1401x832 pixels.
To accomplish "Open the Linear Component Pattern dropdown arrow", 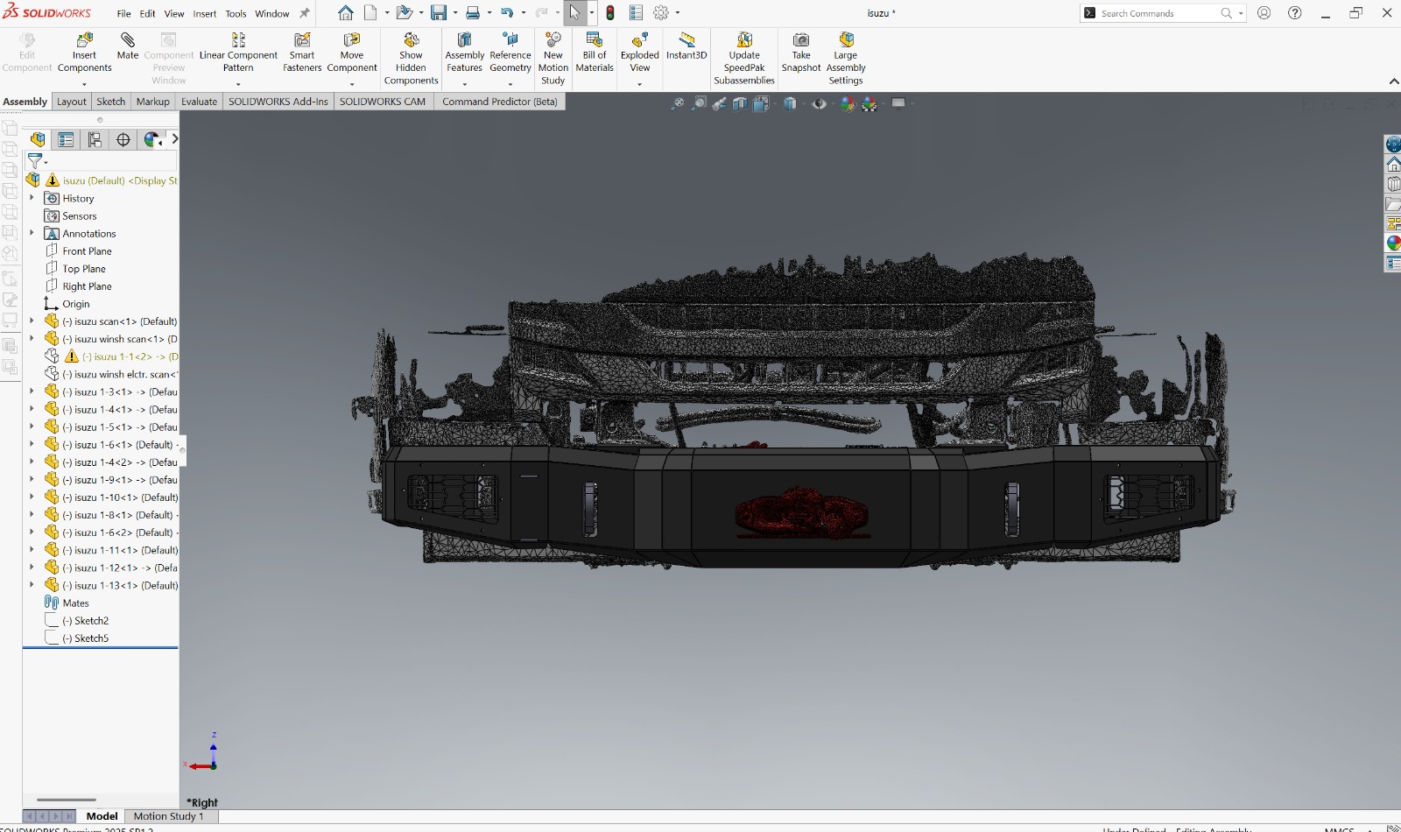I will tap(238, 84).
